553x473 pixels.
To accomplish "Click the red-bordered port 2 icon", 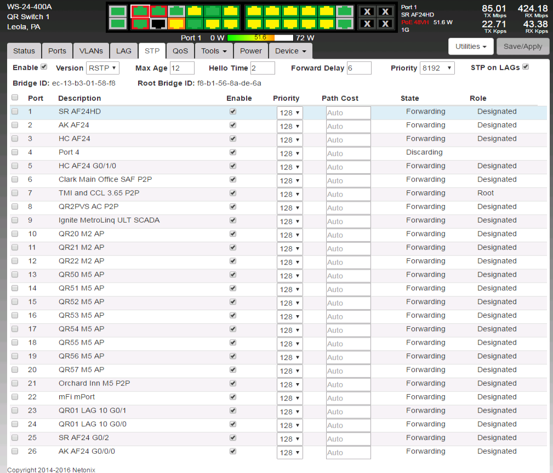I will pyautogui.click(x=140, y=24).
